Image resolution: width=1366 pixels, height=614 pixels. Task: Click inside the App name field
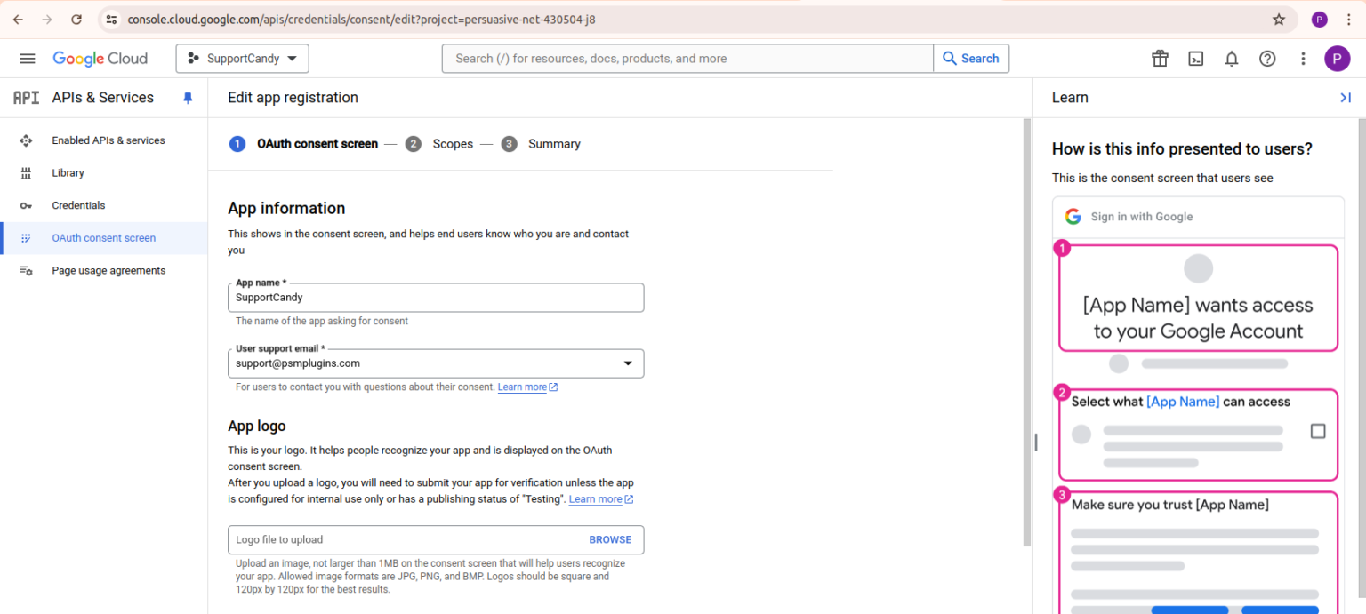point(435,297)
